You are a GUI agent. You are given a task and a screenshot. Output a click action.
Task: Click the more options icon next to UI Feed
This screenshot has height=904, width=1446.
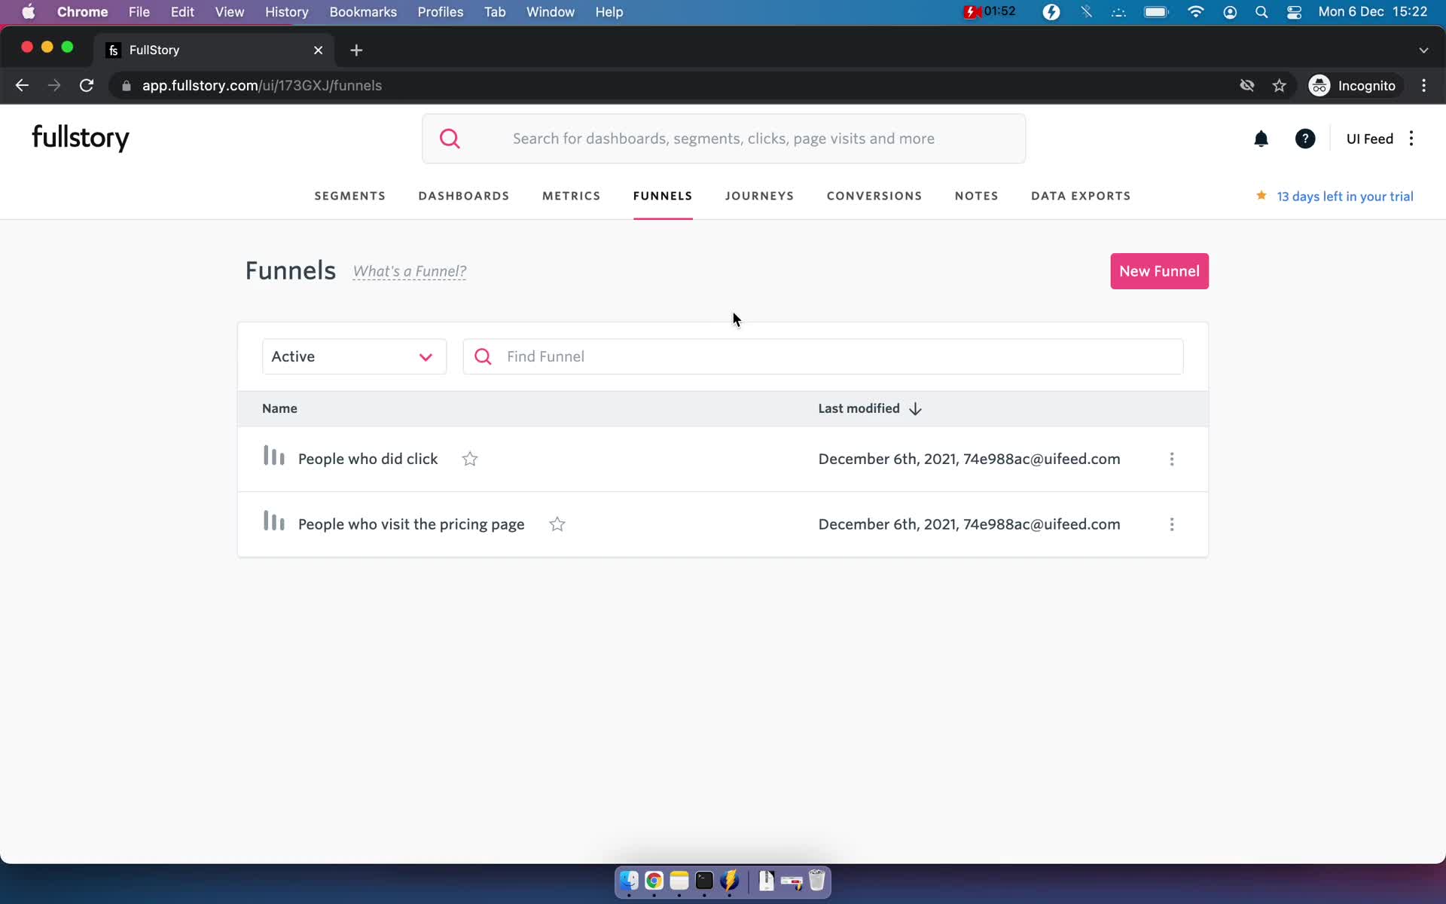[1413, 137]
